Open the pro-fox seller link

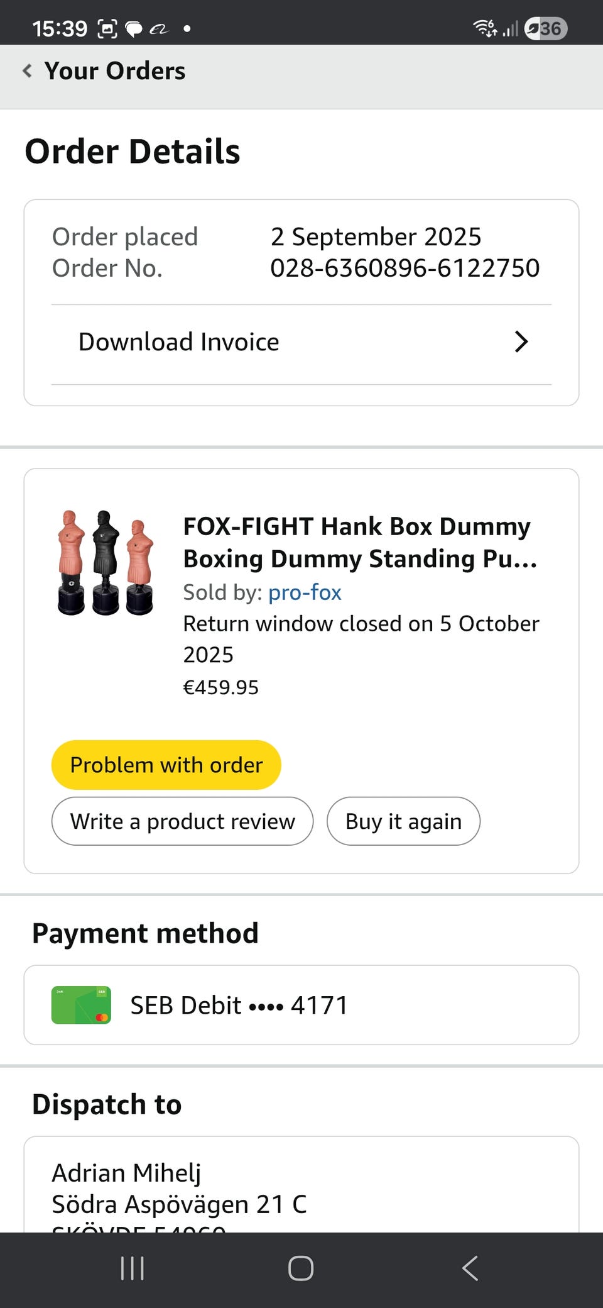click(305, 592)
